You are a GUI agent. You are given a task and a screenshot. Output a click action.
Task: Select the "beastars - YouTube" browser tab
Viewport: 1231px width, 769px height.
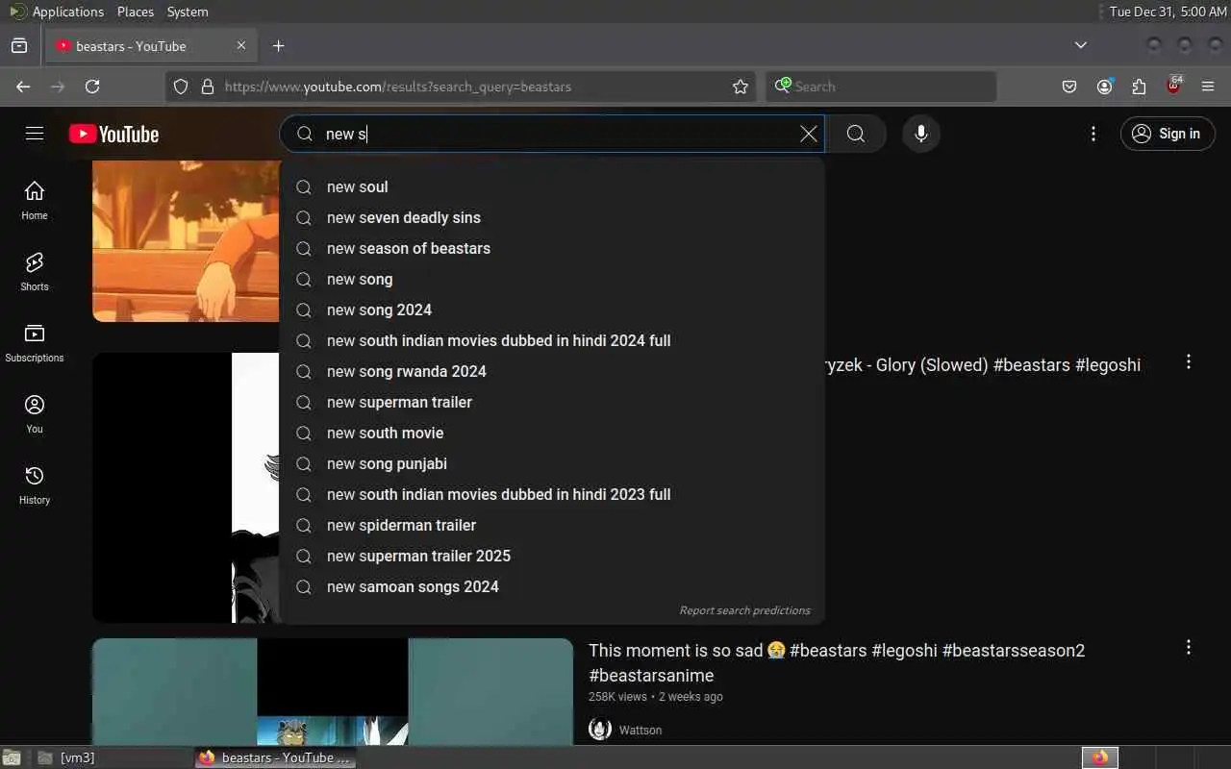click(151, 45)
